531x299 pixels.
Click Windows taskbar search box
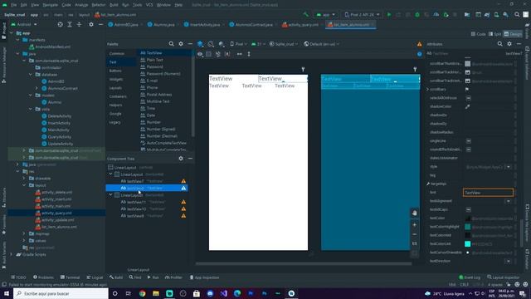[x=61, y=293]
